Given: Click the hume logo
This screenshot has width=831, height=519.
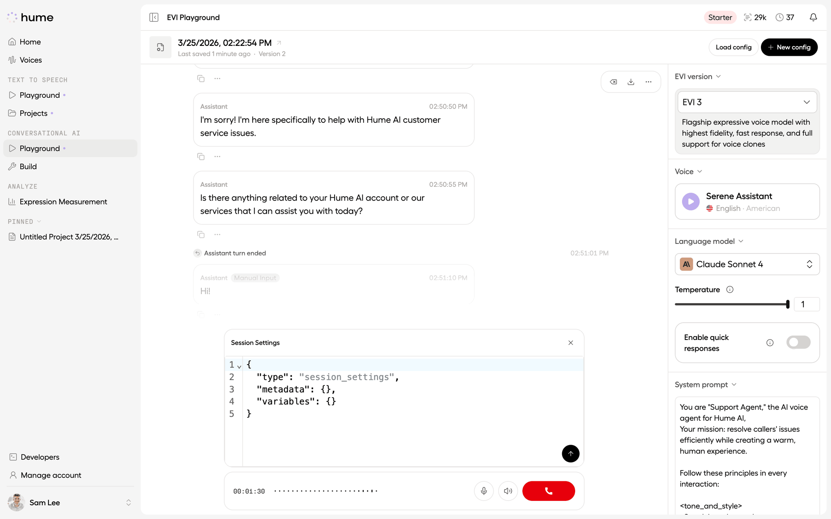Looking at the screenshot, I should [30, 17].
